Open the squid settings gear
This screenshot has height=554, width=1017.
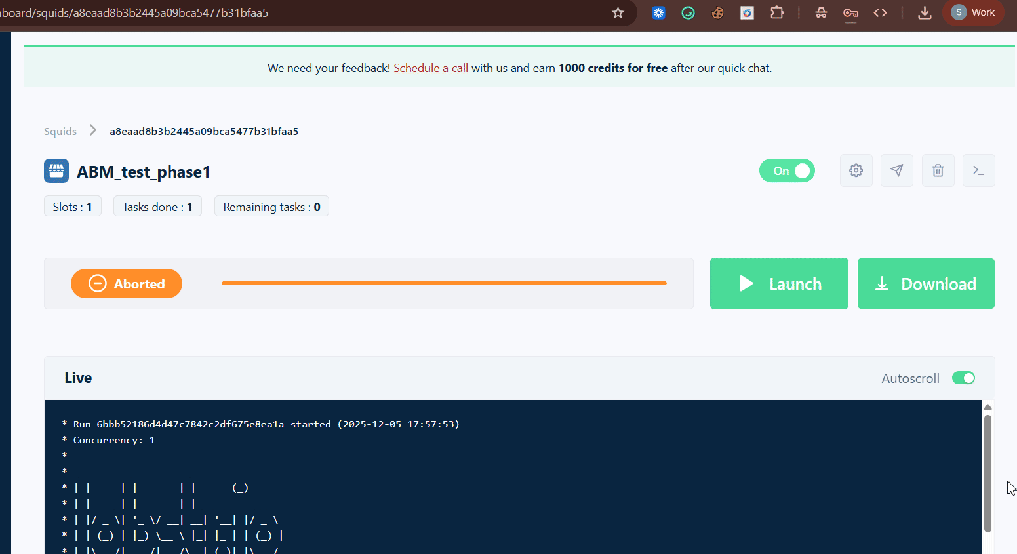[856, 170]
